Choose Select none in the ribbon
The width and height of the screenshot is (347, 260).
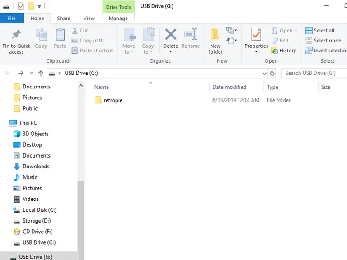323,41
